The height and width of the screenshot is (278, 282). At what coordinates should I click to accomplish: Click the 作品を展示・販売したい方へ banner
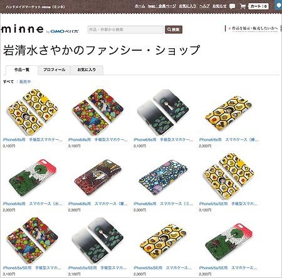coord(253,28)
